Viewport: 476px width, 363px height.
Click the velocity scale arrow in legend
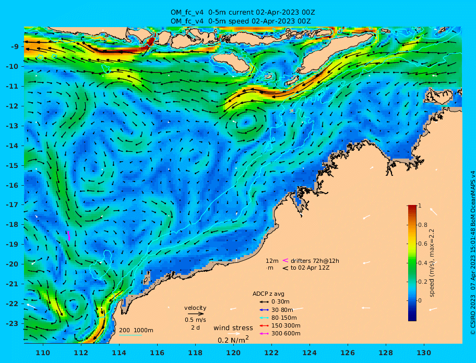click(196, 314)
